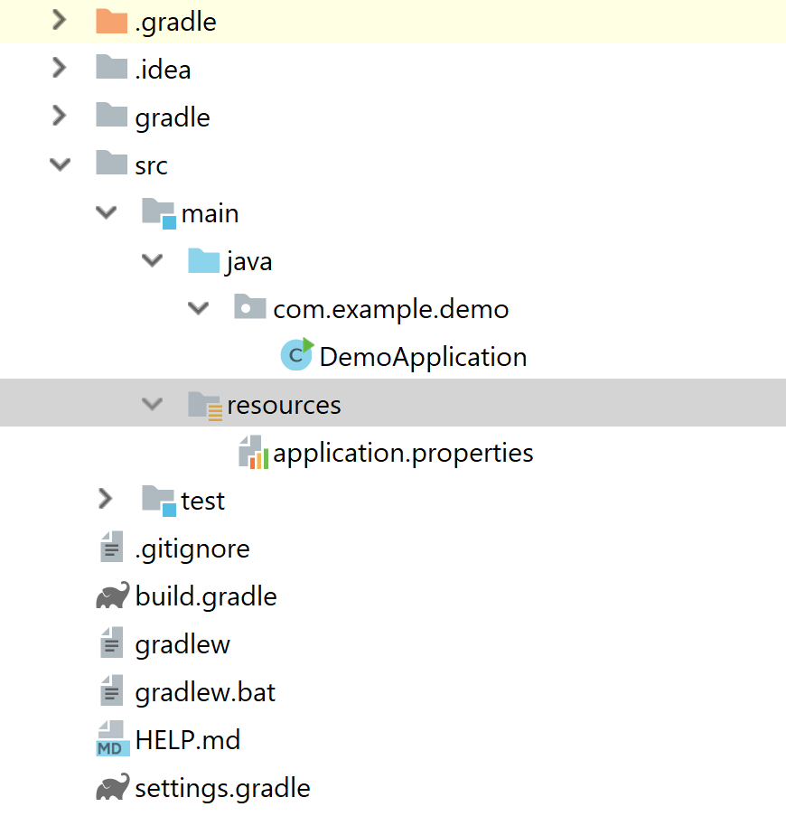Viewport: 786px width, 816px height.
Task: Click the .gitignore file icon
Action: 111,548
